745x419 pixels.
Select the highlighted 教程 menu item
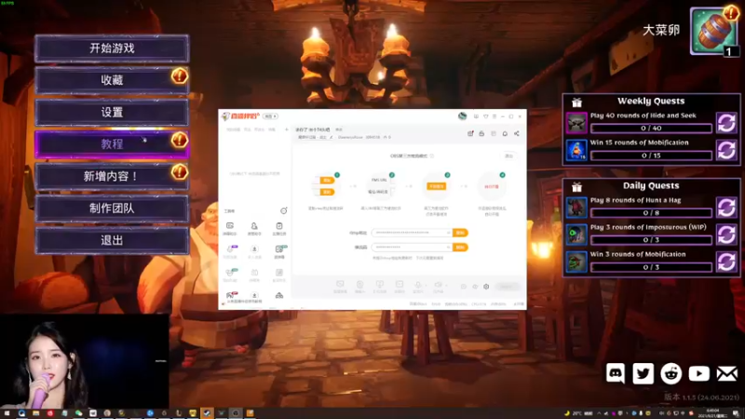(112, 144)
